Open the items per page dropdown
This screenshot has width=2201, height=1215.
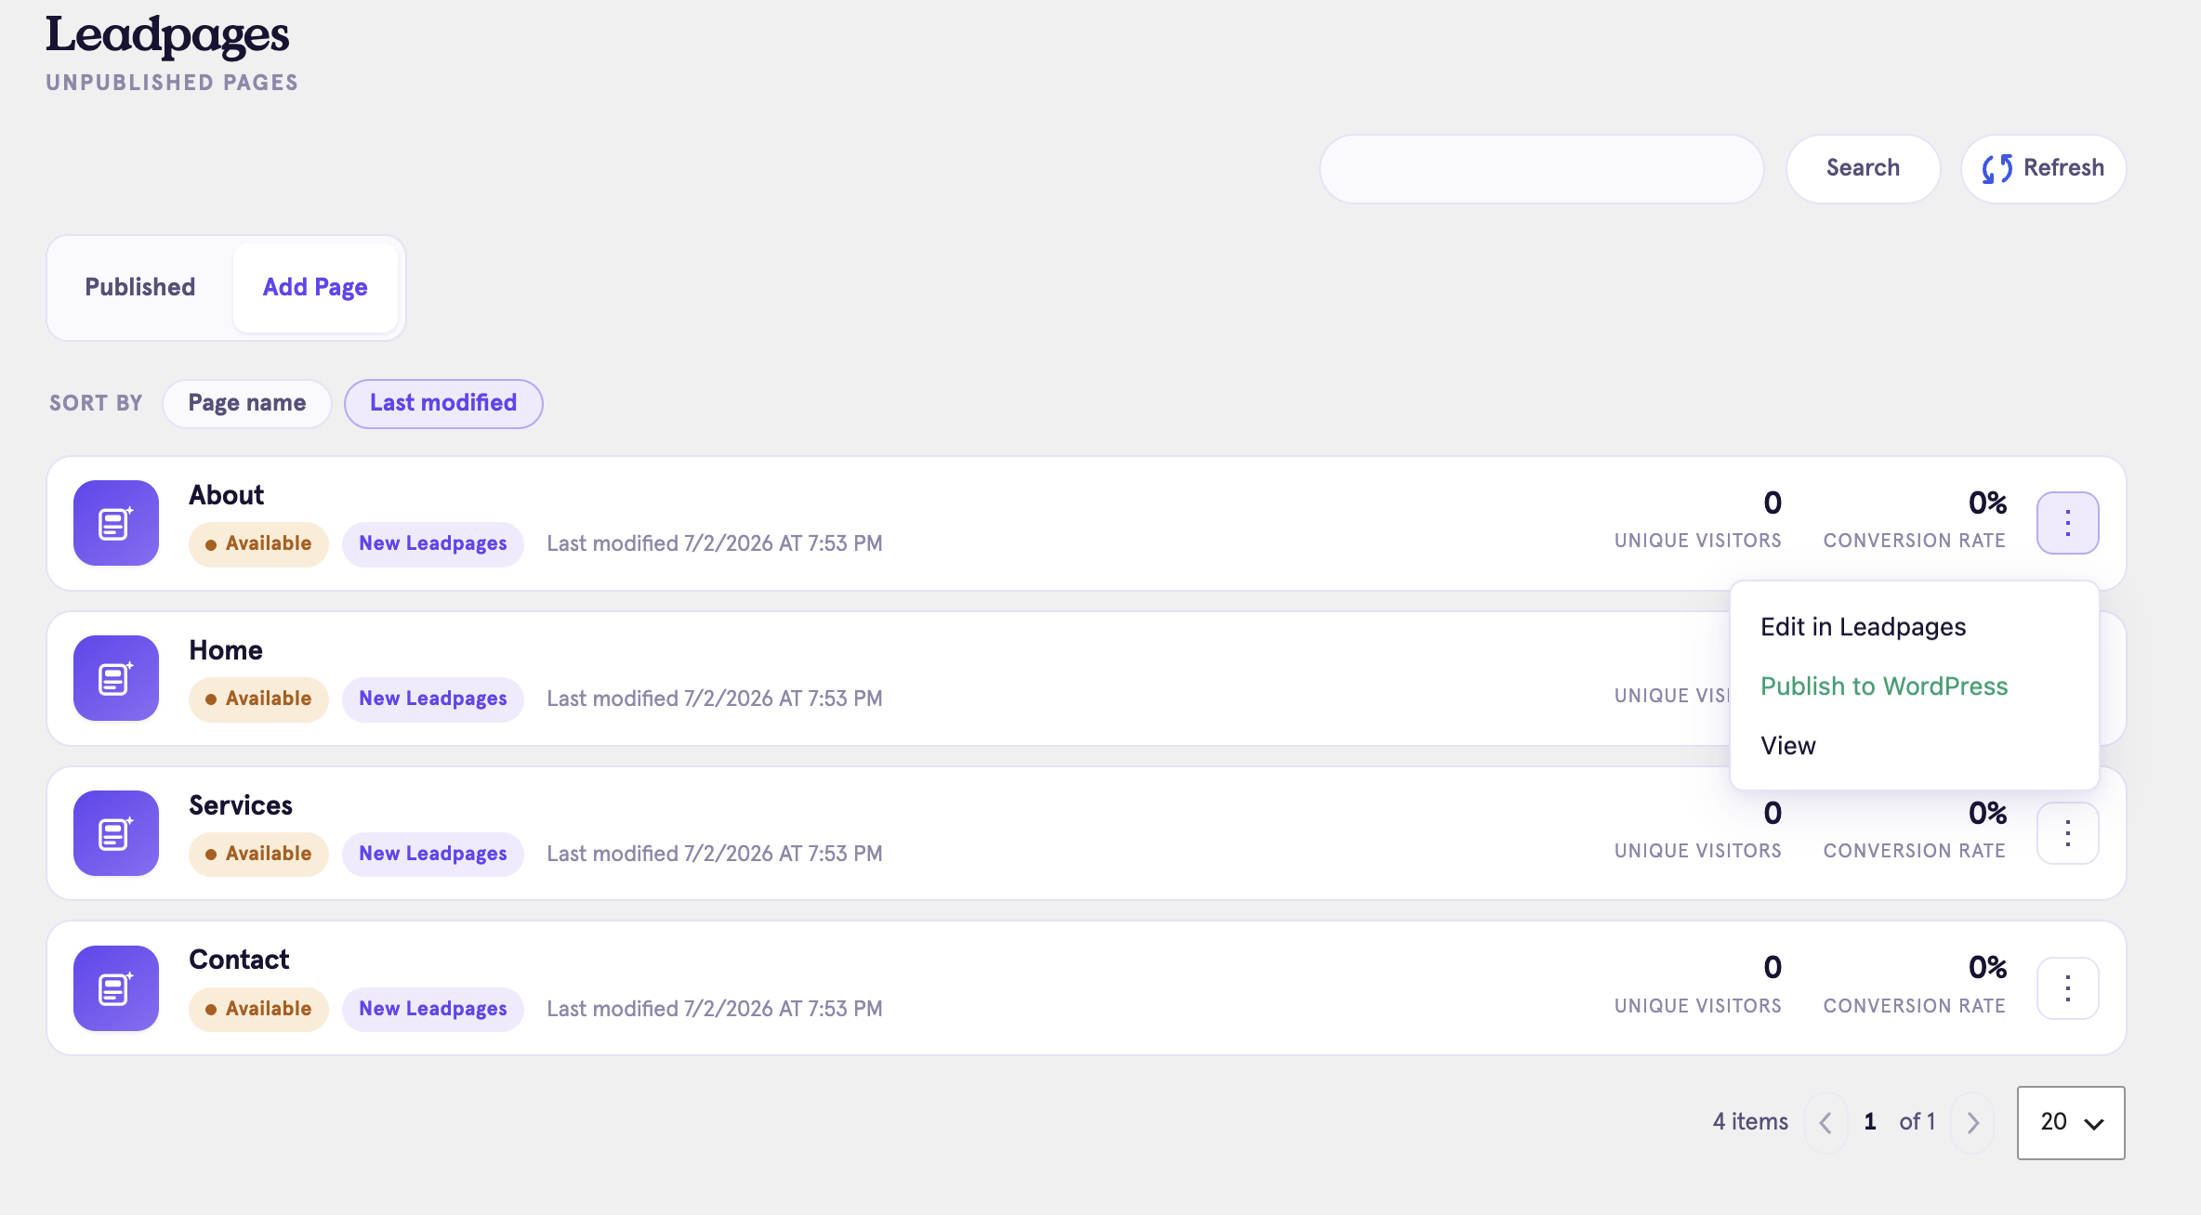2071,1122
